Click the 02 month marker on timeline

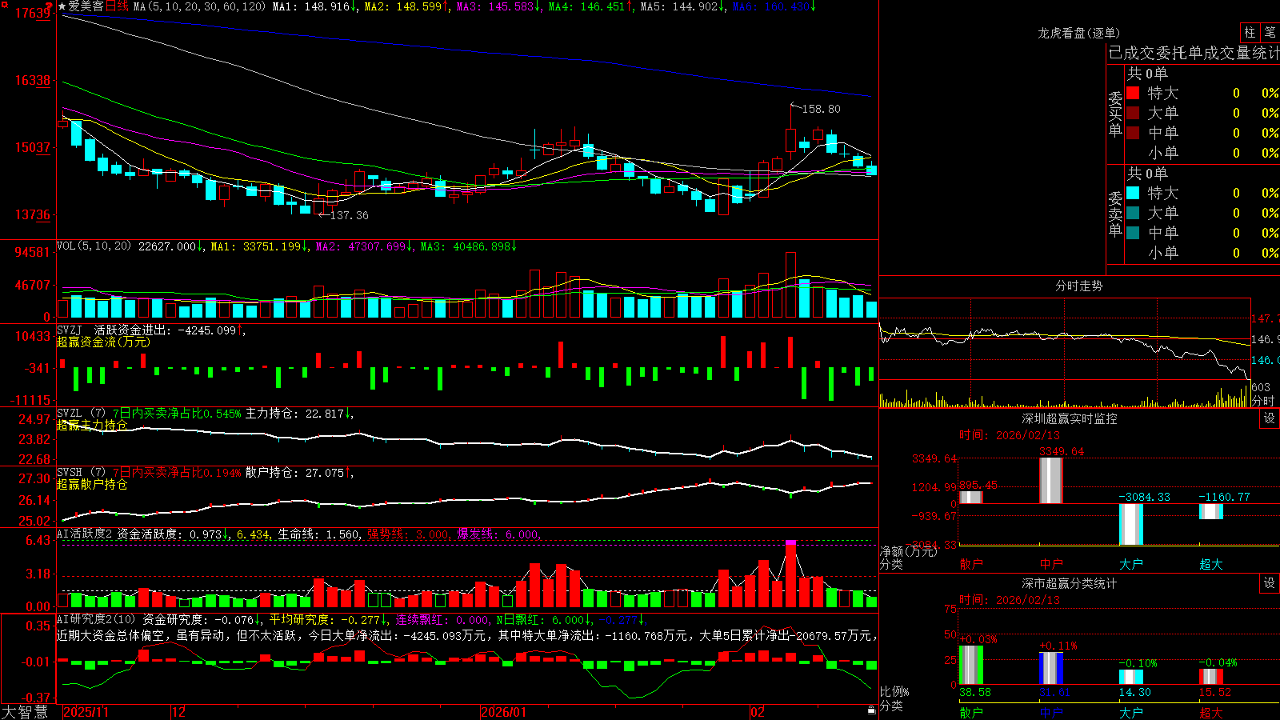pos(758,712)
